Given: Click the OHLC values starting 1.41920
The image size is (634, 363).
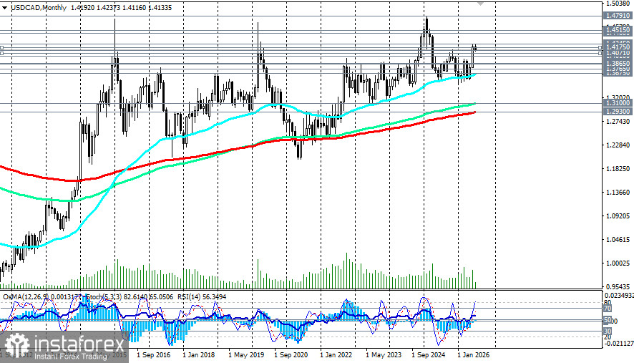Looking at the screenshot, I should [121, 8].
